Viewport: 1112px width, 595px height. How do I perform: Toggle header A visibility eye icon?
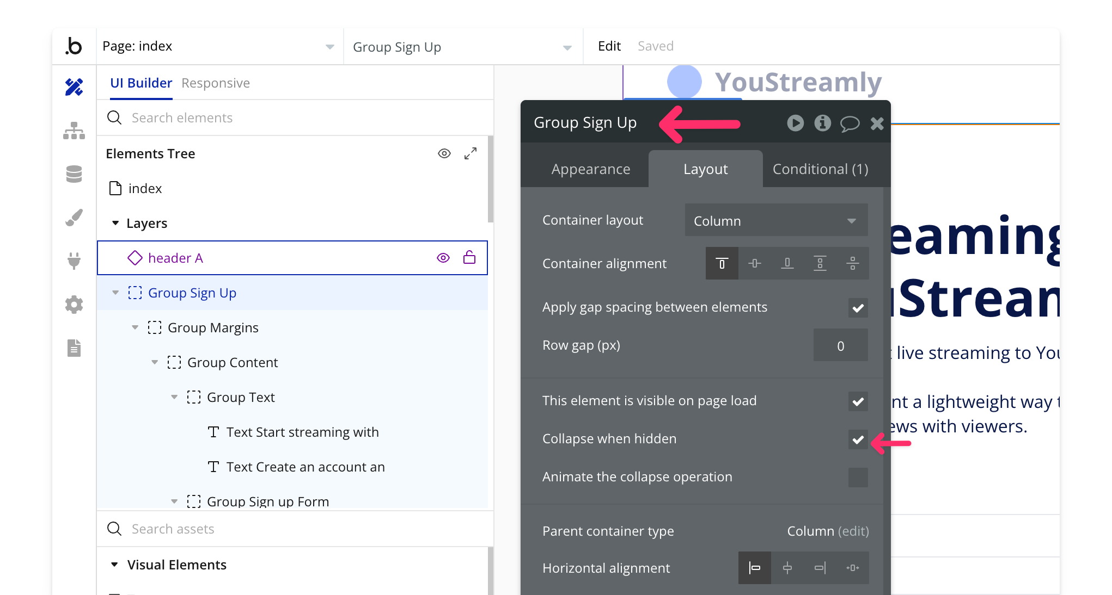click(443, 258)
